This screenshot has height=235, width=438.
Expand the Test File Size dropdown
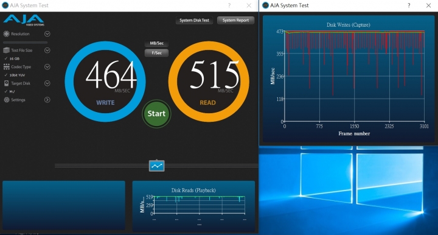tap(47, 51)
